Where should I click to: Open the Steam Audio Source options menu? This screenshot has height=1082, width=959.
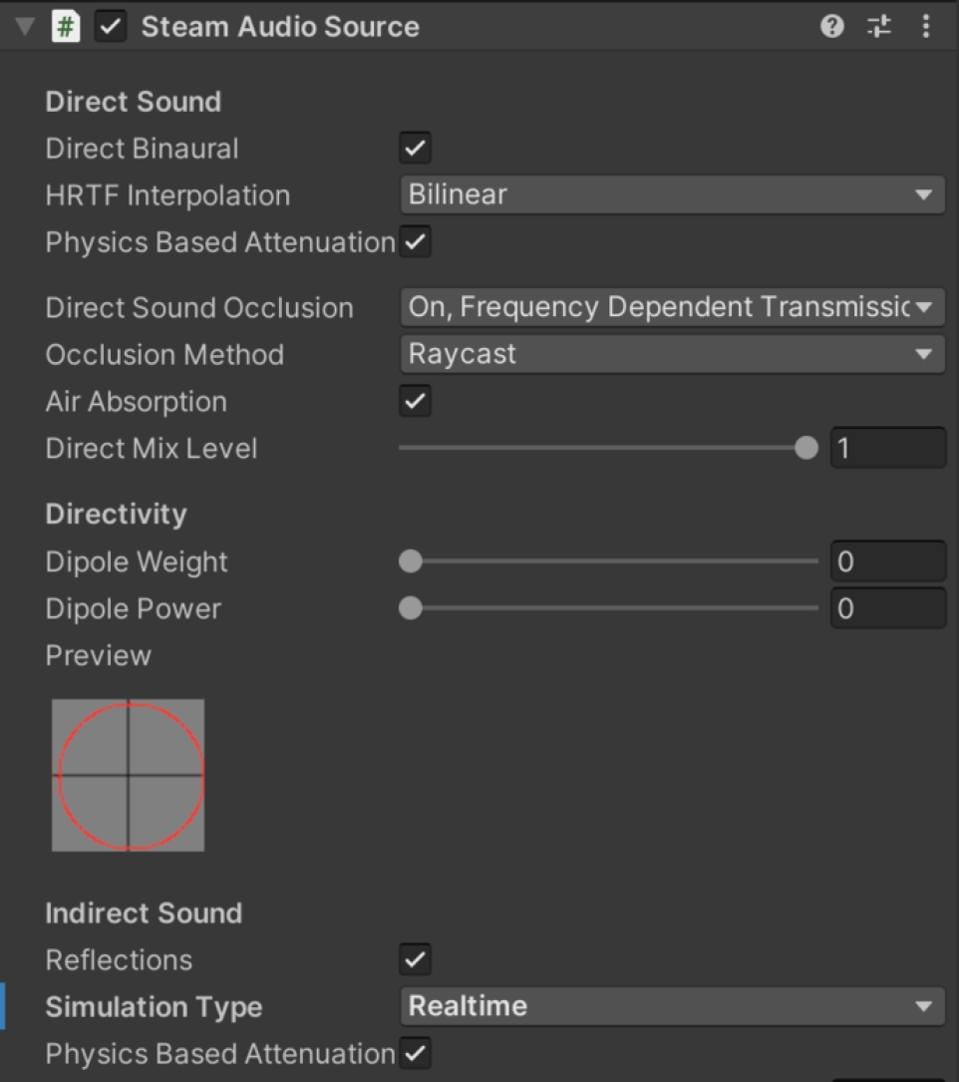(926, 26)
